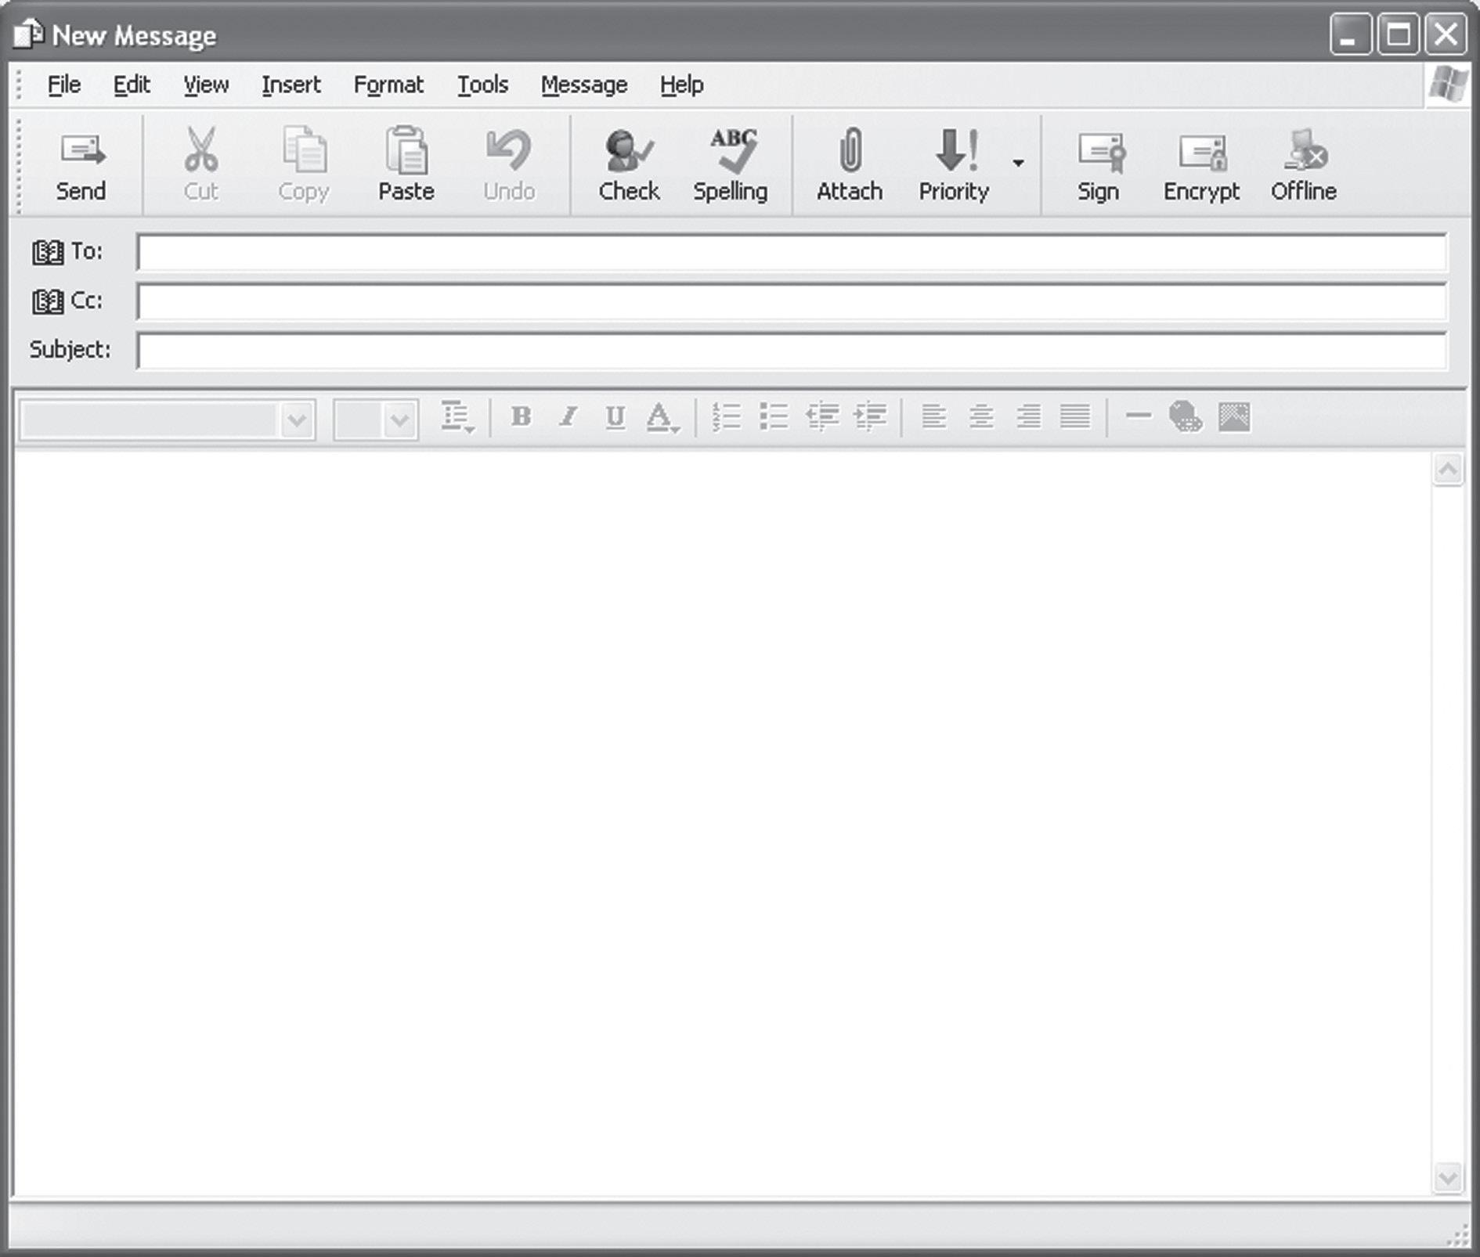Open the View menu

coord(206,85)
